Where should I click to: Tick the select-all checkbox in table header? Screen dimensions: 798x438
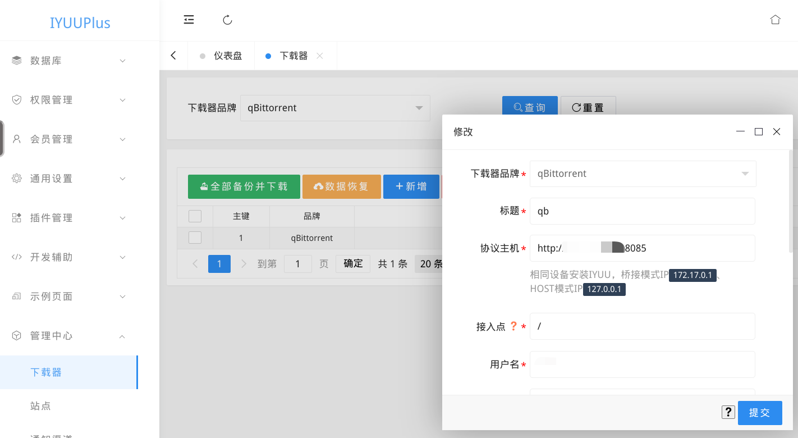coord(195,216)
